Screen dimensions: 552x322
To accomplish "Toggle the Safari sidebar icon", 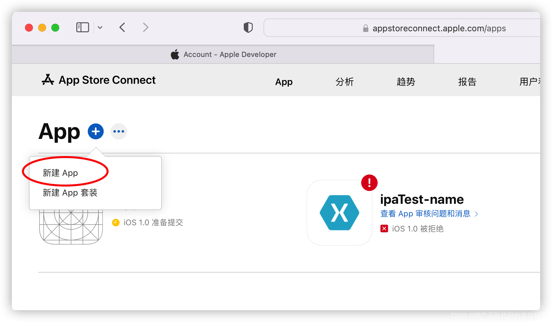I will click(83, 27).
